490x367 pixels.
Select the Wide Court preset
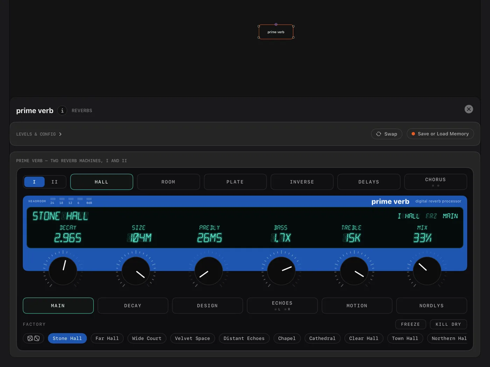(147, 338)
